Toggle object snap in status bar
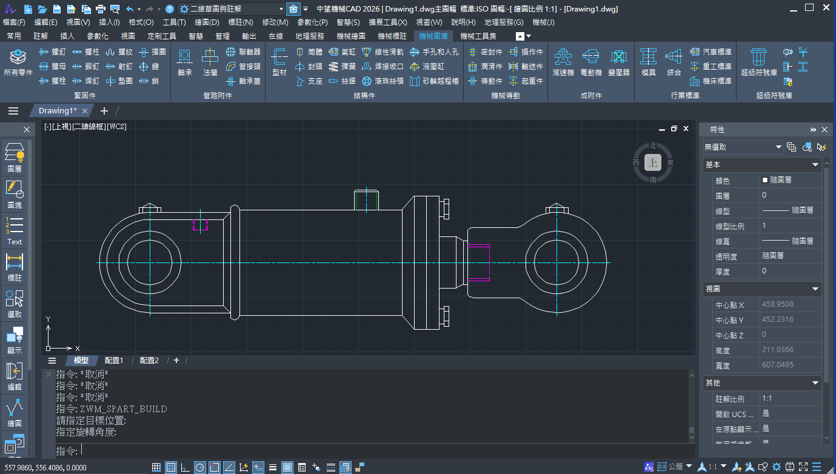Screen dimensions: 836x474 click(215, 467)
